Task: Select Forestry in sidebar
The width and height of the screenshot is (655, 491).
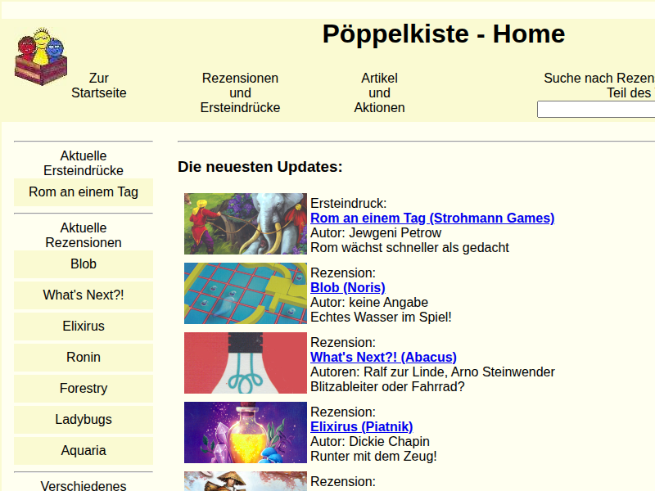Action: coord(84,389)
